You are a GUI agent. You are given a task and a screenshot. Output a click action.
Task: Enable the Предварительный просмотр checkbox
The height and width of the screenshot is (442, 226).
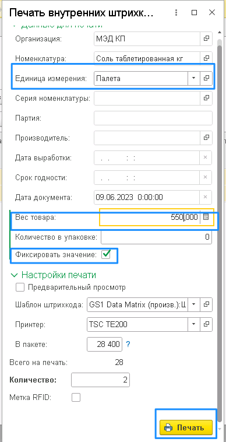tap(20, 287)
